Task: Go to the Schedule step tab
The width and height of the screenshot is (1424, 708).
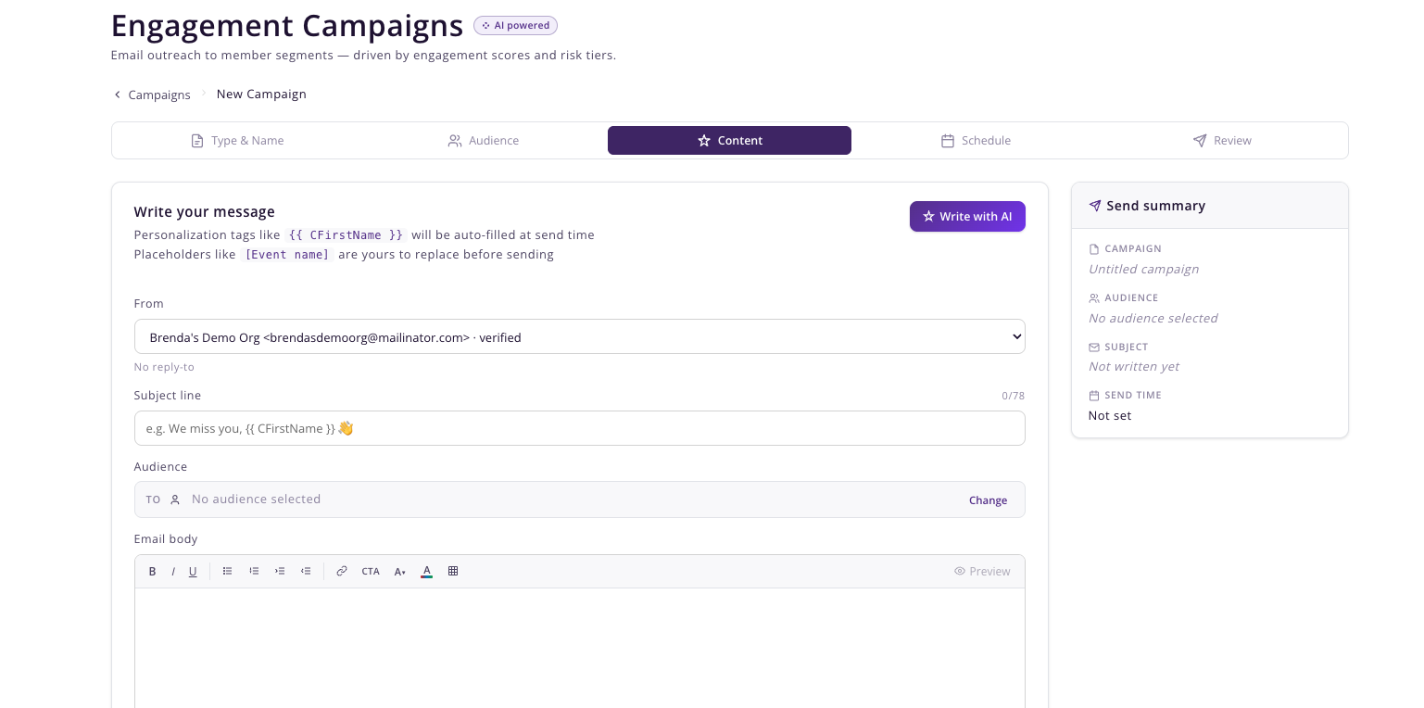Action: [976, 141]
